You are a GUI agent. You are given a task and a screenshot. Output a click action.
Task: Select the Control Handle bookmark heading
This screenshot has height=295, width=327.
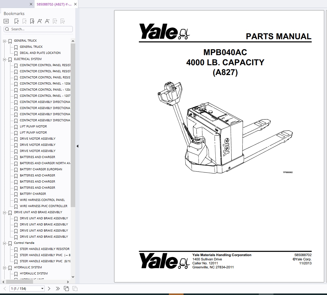24,243
